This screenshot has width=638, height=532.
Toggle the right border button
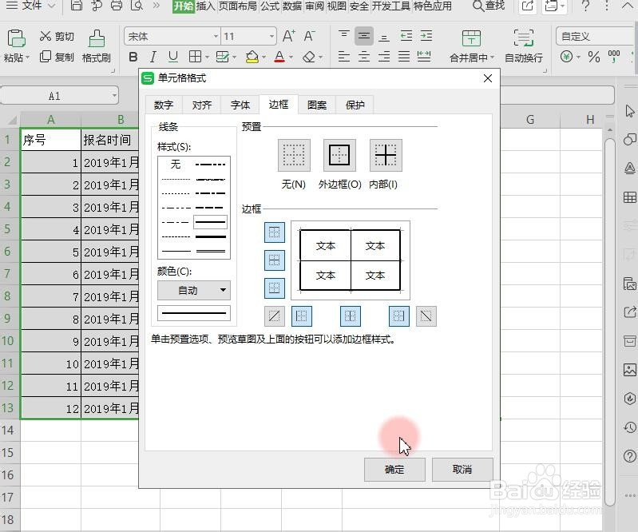click(x=398, y=316)
